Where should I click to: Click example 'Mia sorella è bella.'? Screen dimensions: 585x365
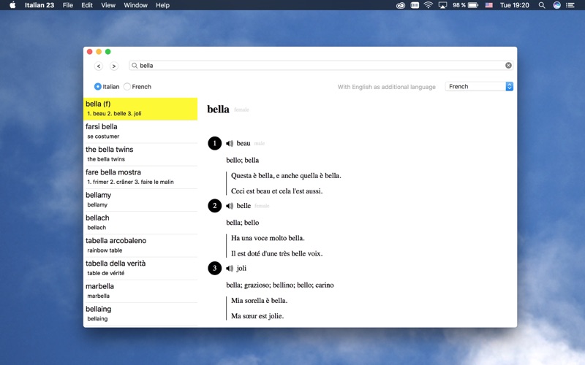260,301
